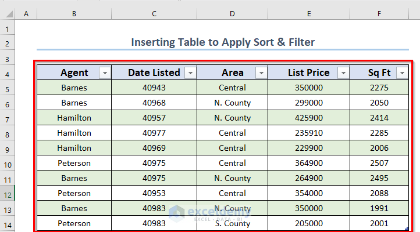Open the Date Listed filter dropdown
Viewport: 420px width, 232px height.
[190, 73]
